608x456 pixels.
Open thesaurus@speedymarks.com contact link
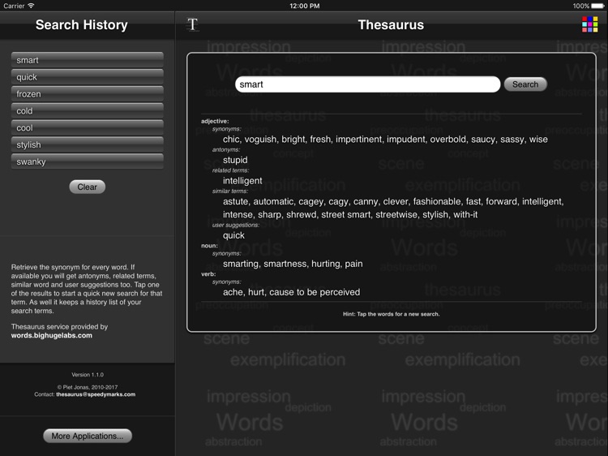click(x=96, y=394)
